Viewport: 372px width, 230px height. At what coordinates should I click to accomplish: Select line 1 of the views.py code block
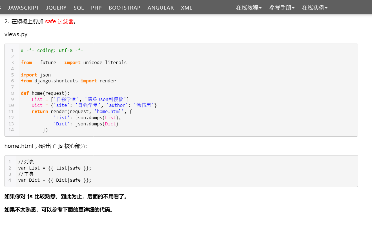pyautogui.click(x=52, y=50)
